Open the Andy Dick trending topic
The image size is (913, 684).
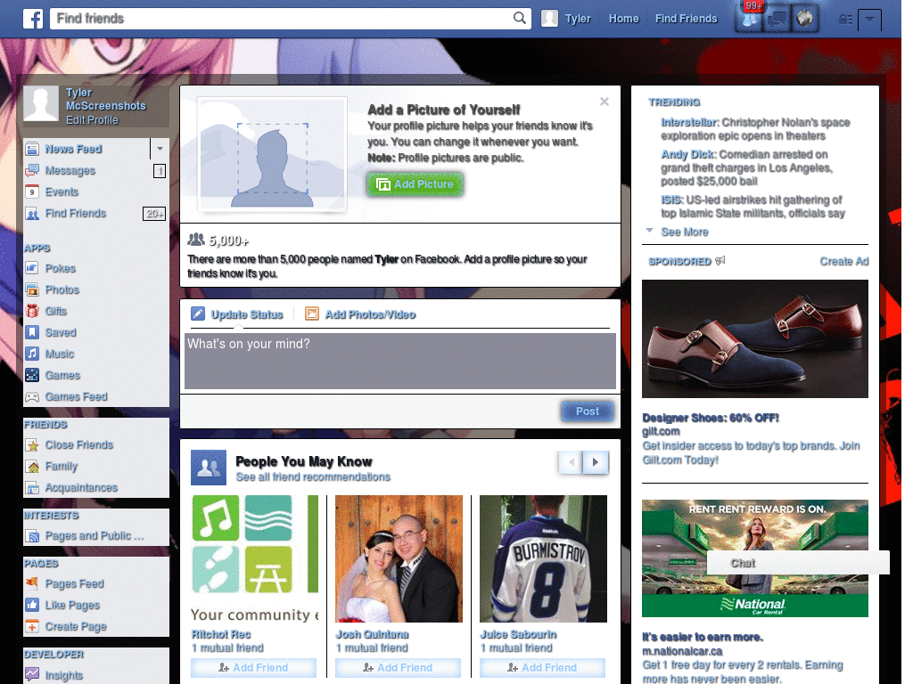coord(687,154)
